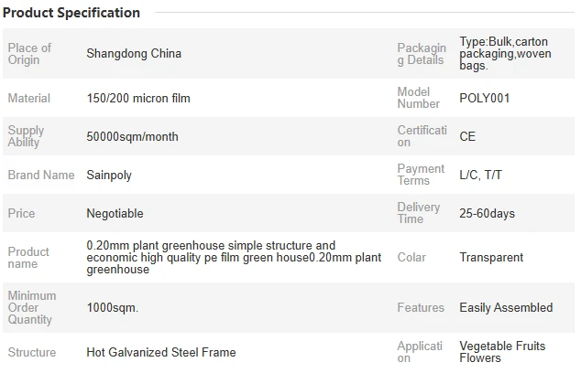
Task: Select the Shangdong China origin value
Action: 134,54
